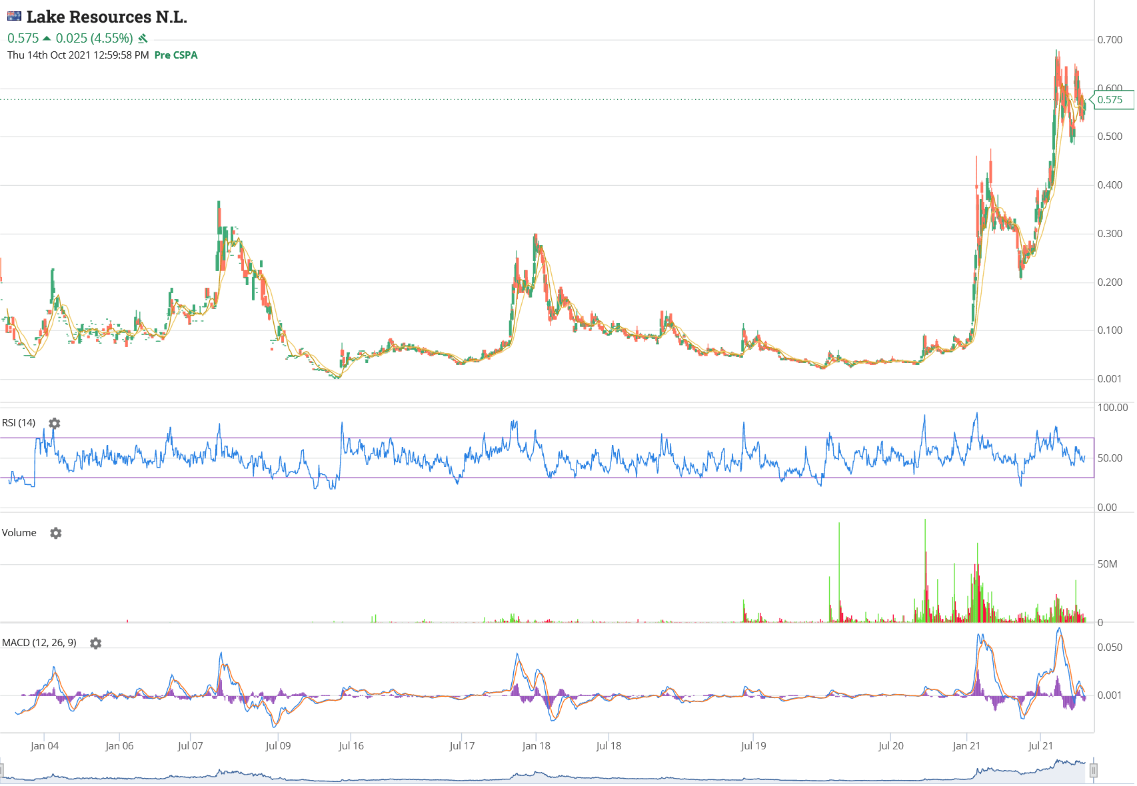
Task: Click the Australian flag icon beside title
Action: click(14, 16)
